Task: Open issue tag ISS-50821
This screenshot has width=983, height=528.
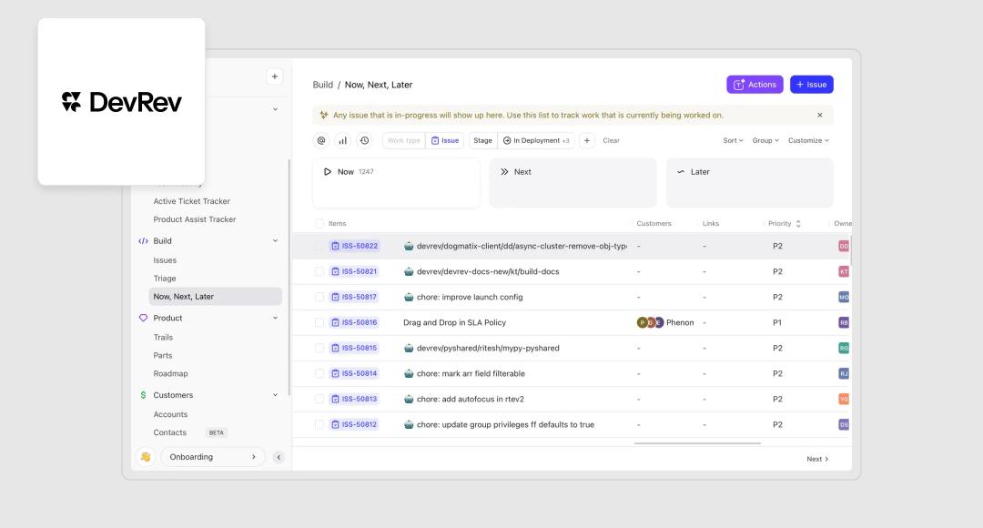Action: (x=354, y=271)
